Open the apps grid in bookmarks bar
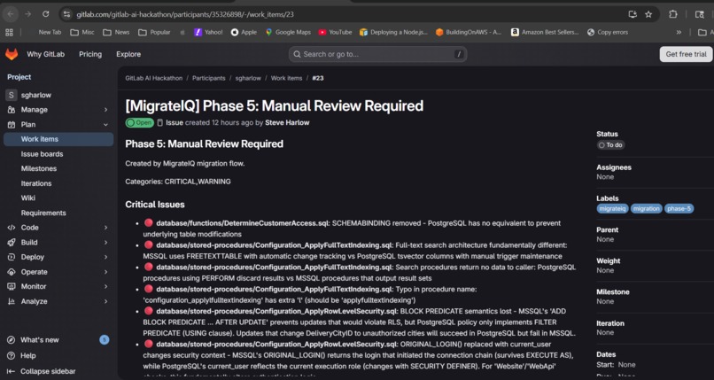The width and height of the screenshot is (714, 380). coord(9,32)
